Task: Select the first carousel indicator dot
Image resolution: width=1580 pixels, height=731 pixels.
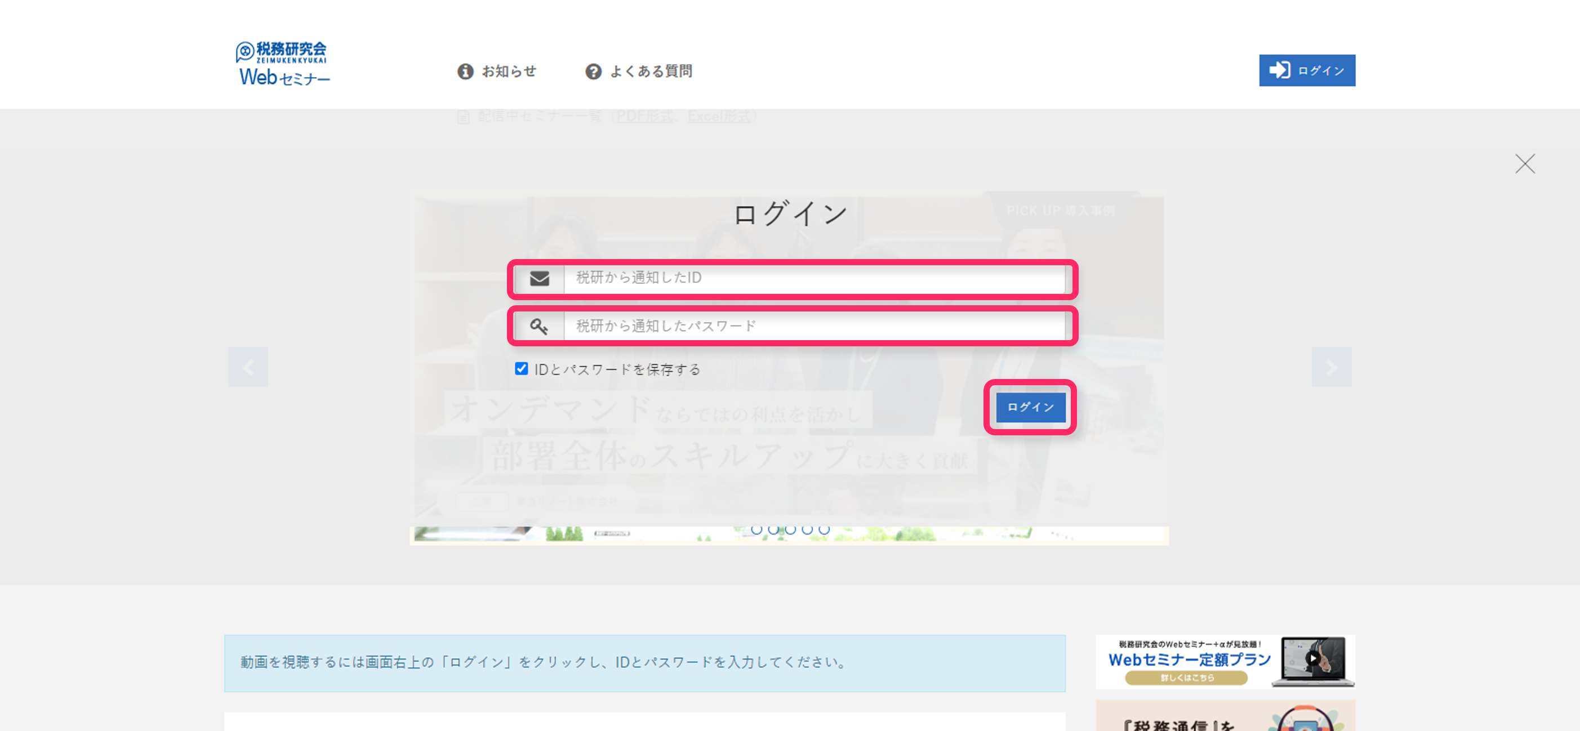Action: click(757, 529)
